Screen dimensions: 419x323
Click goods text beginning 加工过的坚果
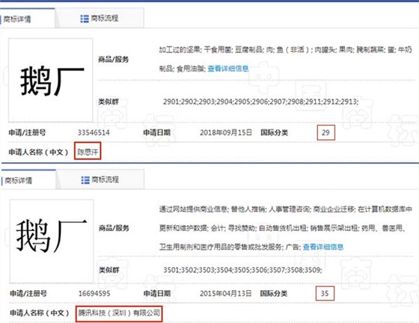point(285,49)
